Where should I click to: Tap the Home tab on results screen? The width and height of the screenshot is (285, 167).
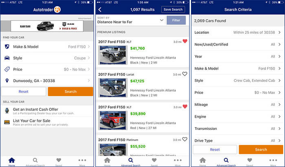pyautogui.click(x=107, y=162)
